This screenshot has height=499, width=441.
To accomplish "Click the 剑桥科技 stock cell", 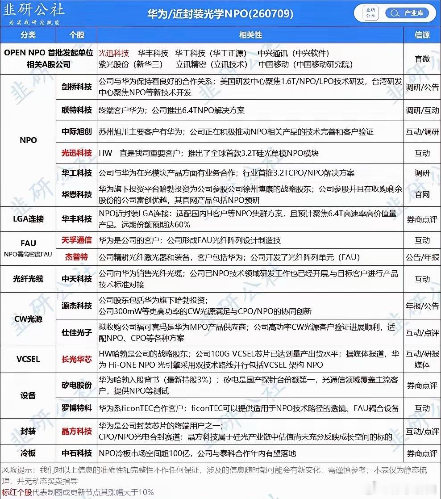I will [77, 87].
